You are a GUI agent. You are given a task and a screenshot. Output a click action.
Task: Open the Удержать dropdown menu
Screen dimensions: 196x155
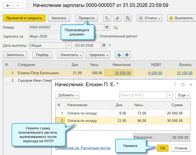100,55
